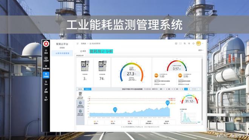Click the blue marker pin at the chart peak

[x=168, y=103]
